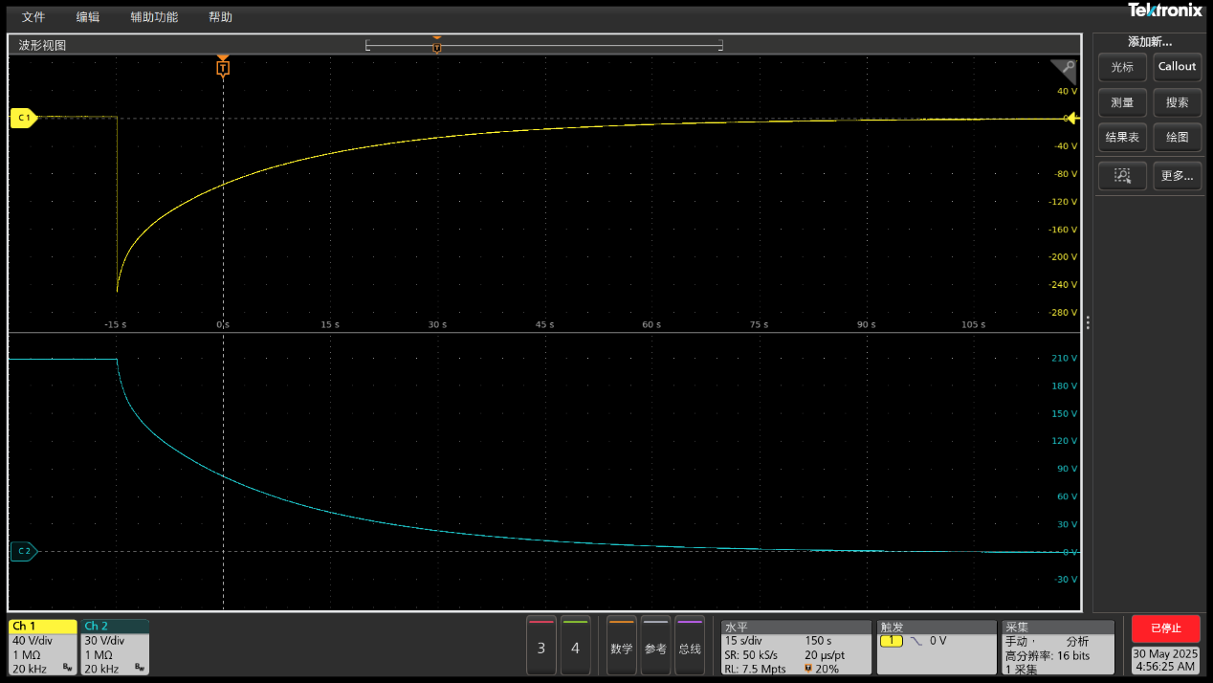Open the 水平 horizontal settings badge
Viewport: 1213px width, 683px height.
[796, 647]
